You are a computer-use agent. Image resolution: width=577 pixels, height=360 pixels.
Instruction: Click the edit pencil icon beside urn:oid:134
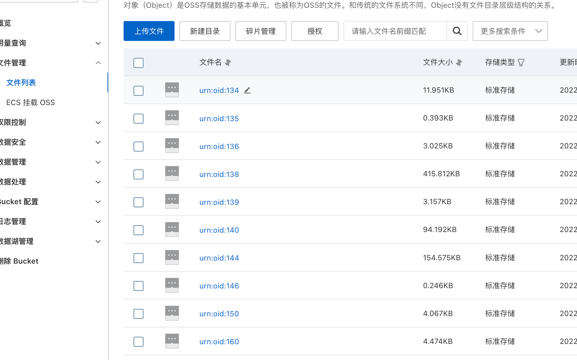pyautogui.click(x=247, y=90)
